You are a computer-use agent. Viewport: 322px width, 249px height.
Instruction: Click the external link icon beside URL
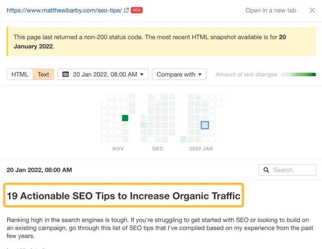point(126,10)
